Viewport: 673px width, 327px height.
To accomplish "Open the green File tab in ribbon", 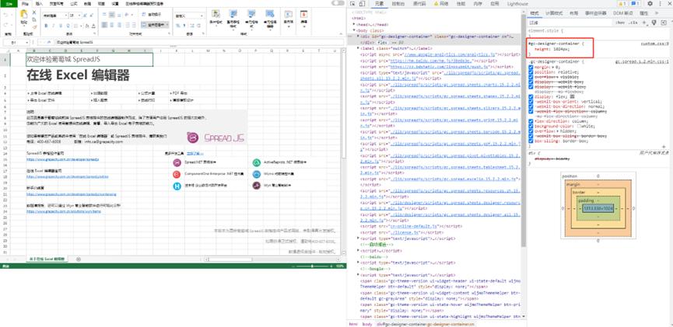I will tap(9, 3).
